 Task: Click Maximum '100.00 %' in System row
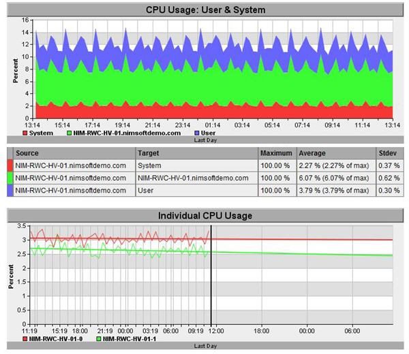coord(275,165)
